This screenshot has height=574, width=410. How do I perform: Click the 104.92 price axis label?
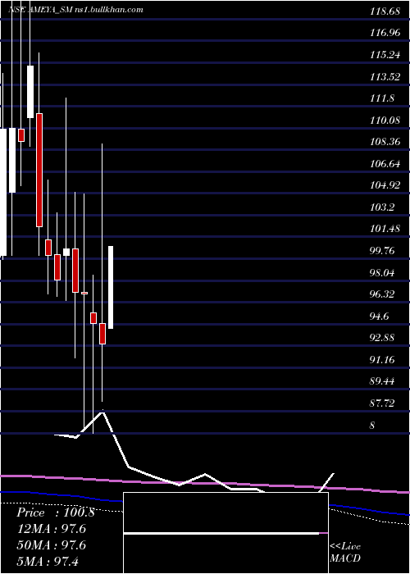[x=385, y=185]
